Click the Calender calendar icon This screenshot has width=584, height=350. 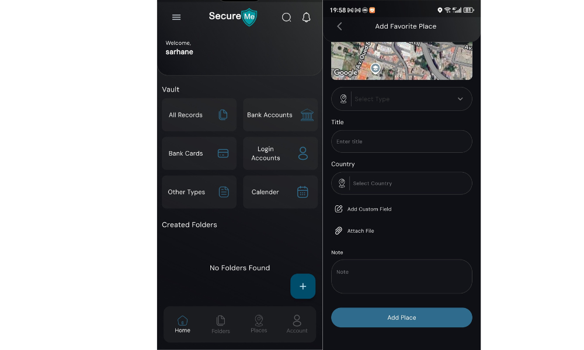coord(303,192)
